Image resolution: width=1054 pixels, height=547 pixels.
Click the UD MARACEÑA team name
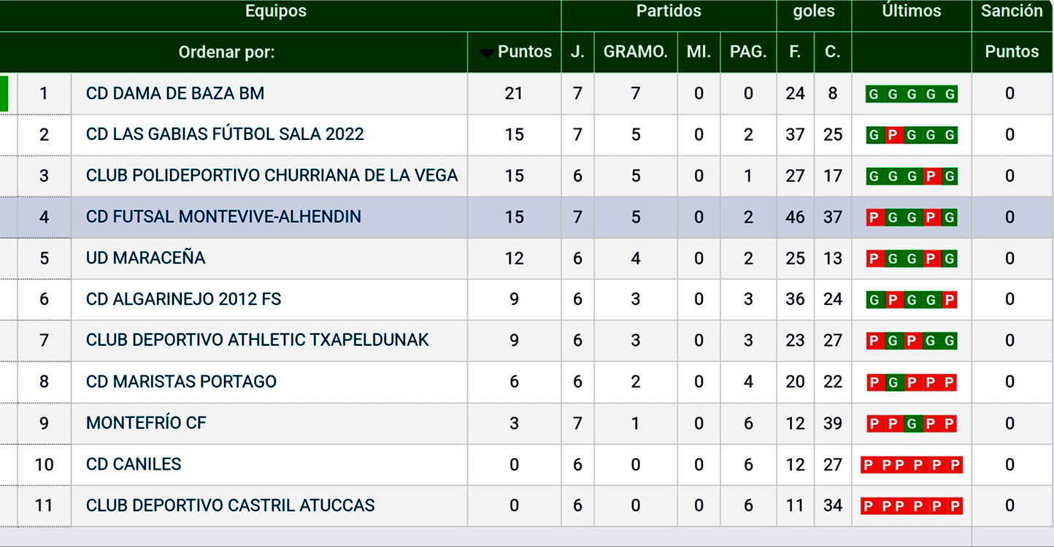145,257
